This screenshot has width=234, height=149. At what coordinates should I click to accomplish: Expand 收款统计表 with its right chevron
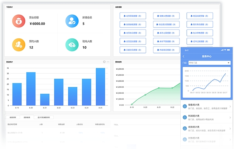tap(230, 129)
